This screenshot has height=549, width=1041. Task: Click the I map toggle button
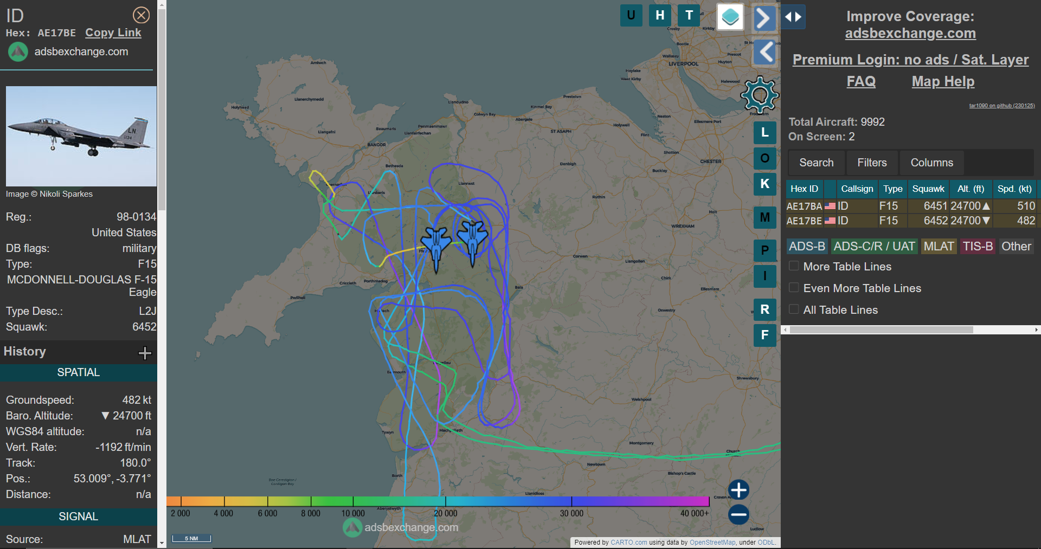(x=764, y=276)
